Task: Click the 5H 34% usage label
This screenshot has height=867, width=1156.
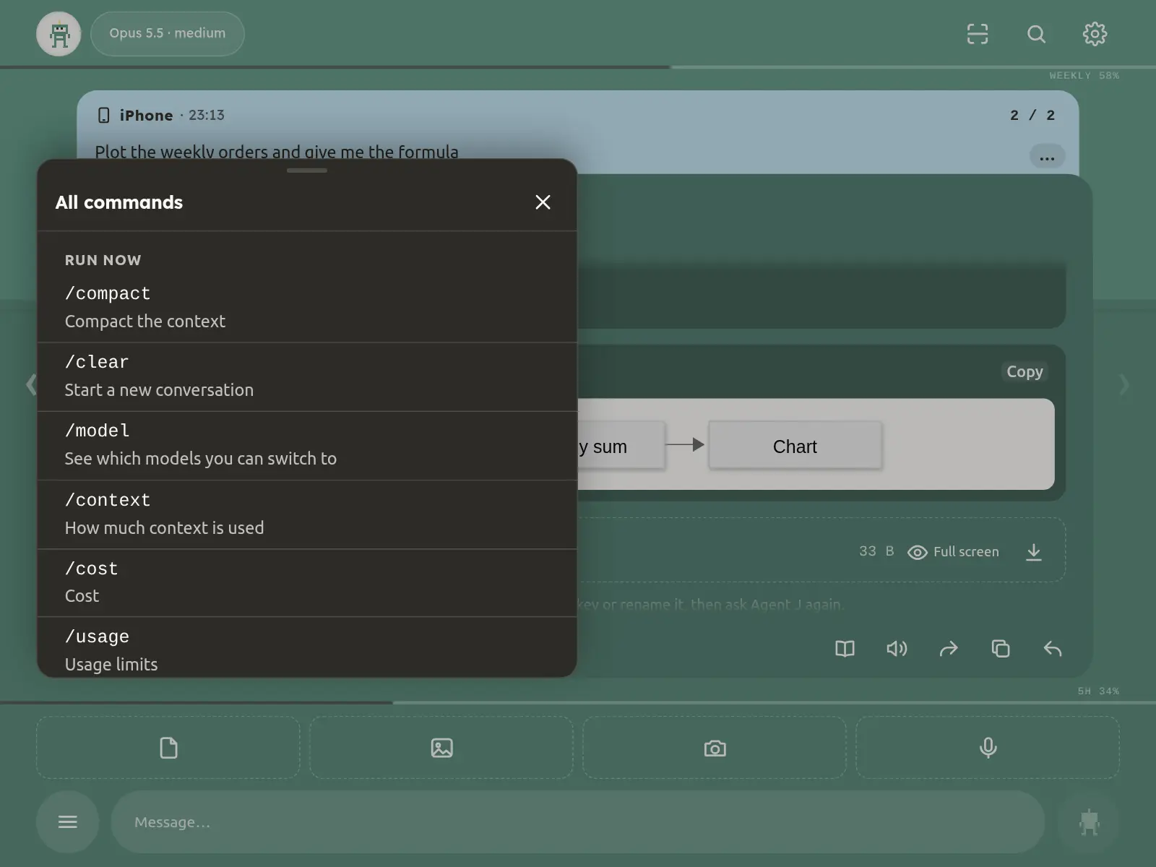Action: click(x=1098, y=691)
